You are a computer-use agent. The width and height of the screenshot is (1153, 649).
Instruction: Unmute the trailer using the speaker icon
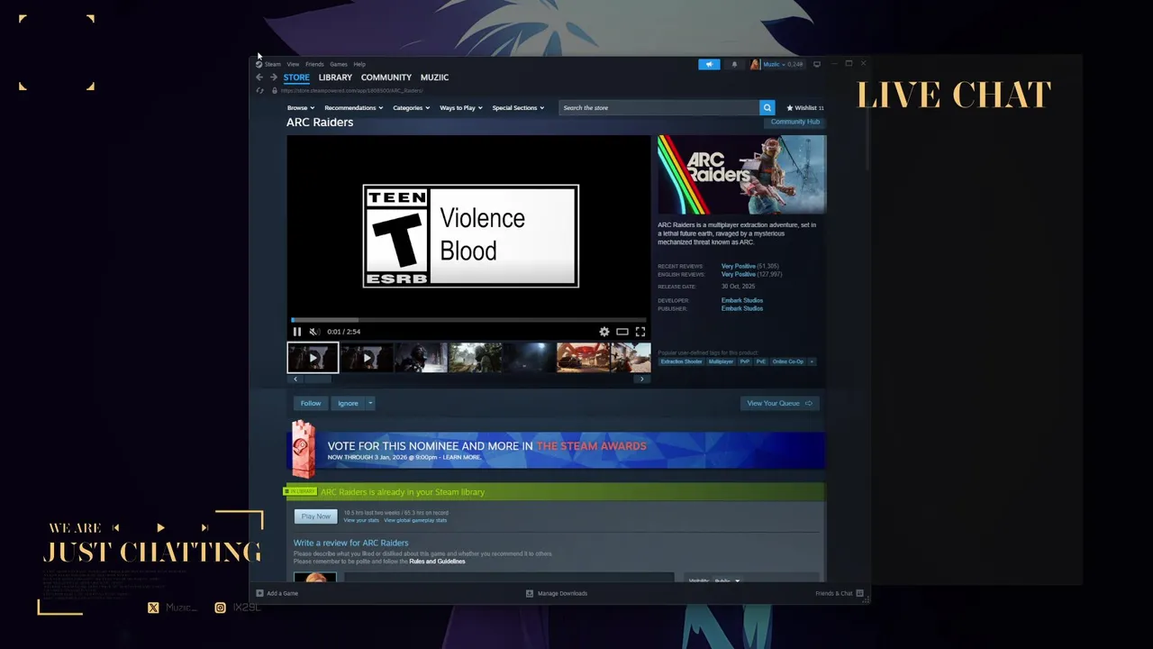pyautogui.click(x=313, y=332)
